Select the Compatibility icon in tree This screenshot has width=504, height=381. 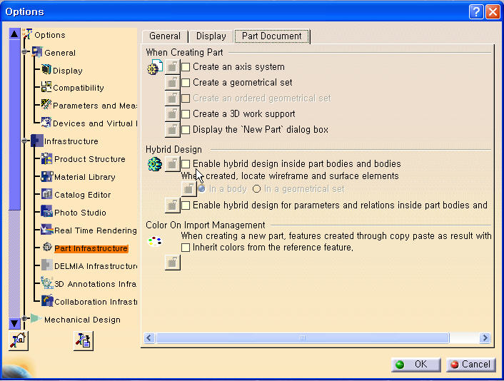(46, 87)
